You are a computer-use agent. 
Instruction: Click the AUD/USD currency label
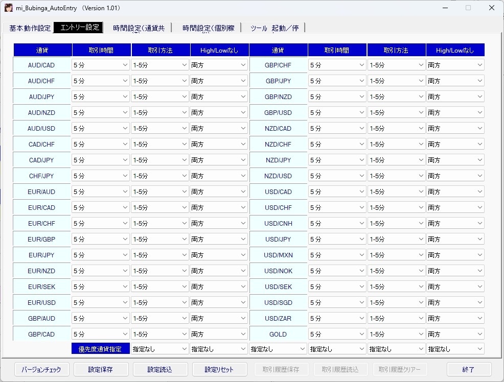click(x=41, y=128)
